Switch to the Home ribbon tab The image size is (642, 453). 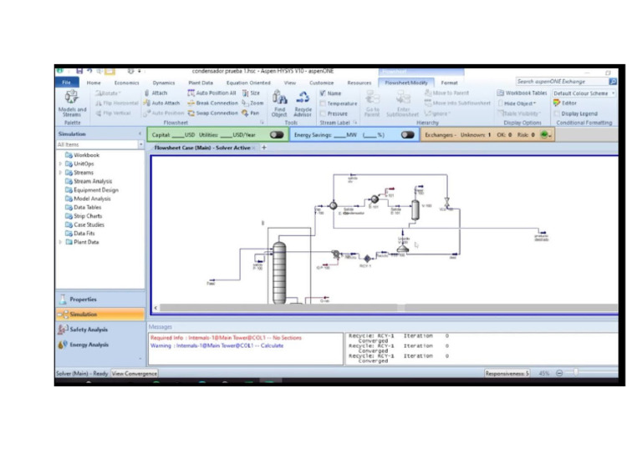[x=94, y=83]
